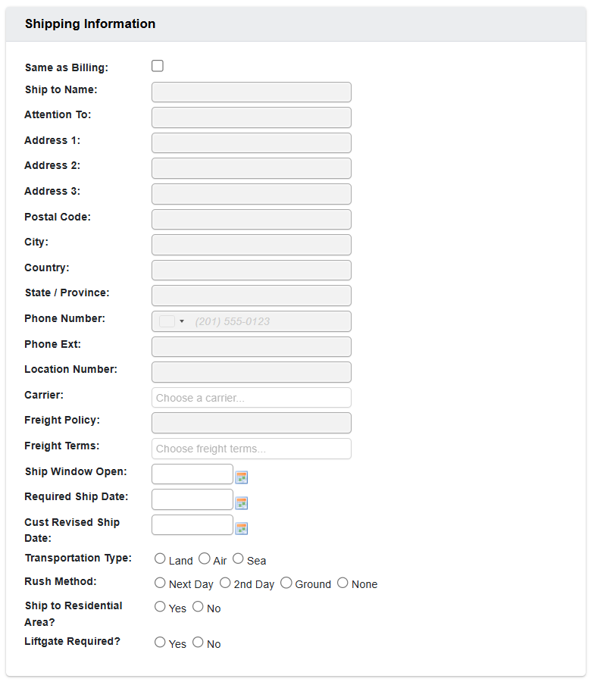Click the Location Number input field
This screenshot has height=682, width=591.
[251, 371]
